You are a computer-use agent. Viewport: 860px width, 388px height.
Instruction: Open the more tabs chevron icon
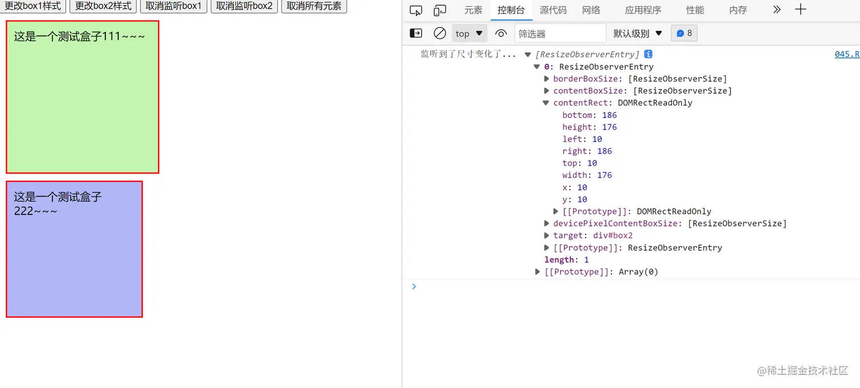[777, 10]
